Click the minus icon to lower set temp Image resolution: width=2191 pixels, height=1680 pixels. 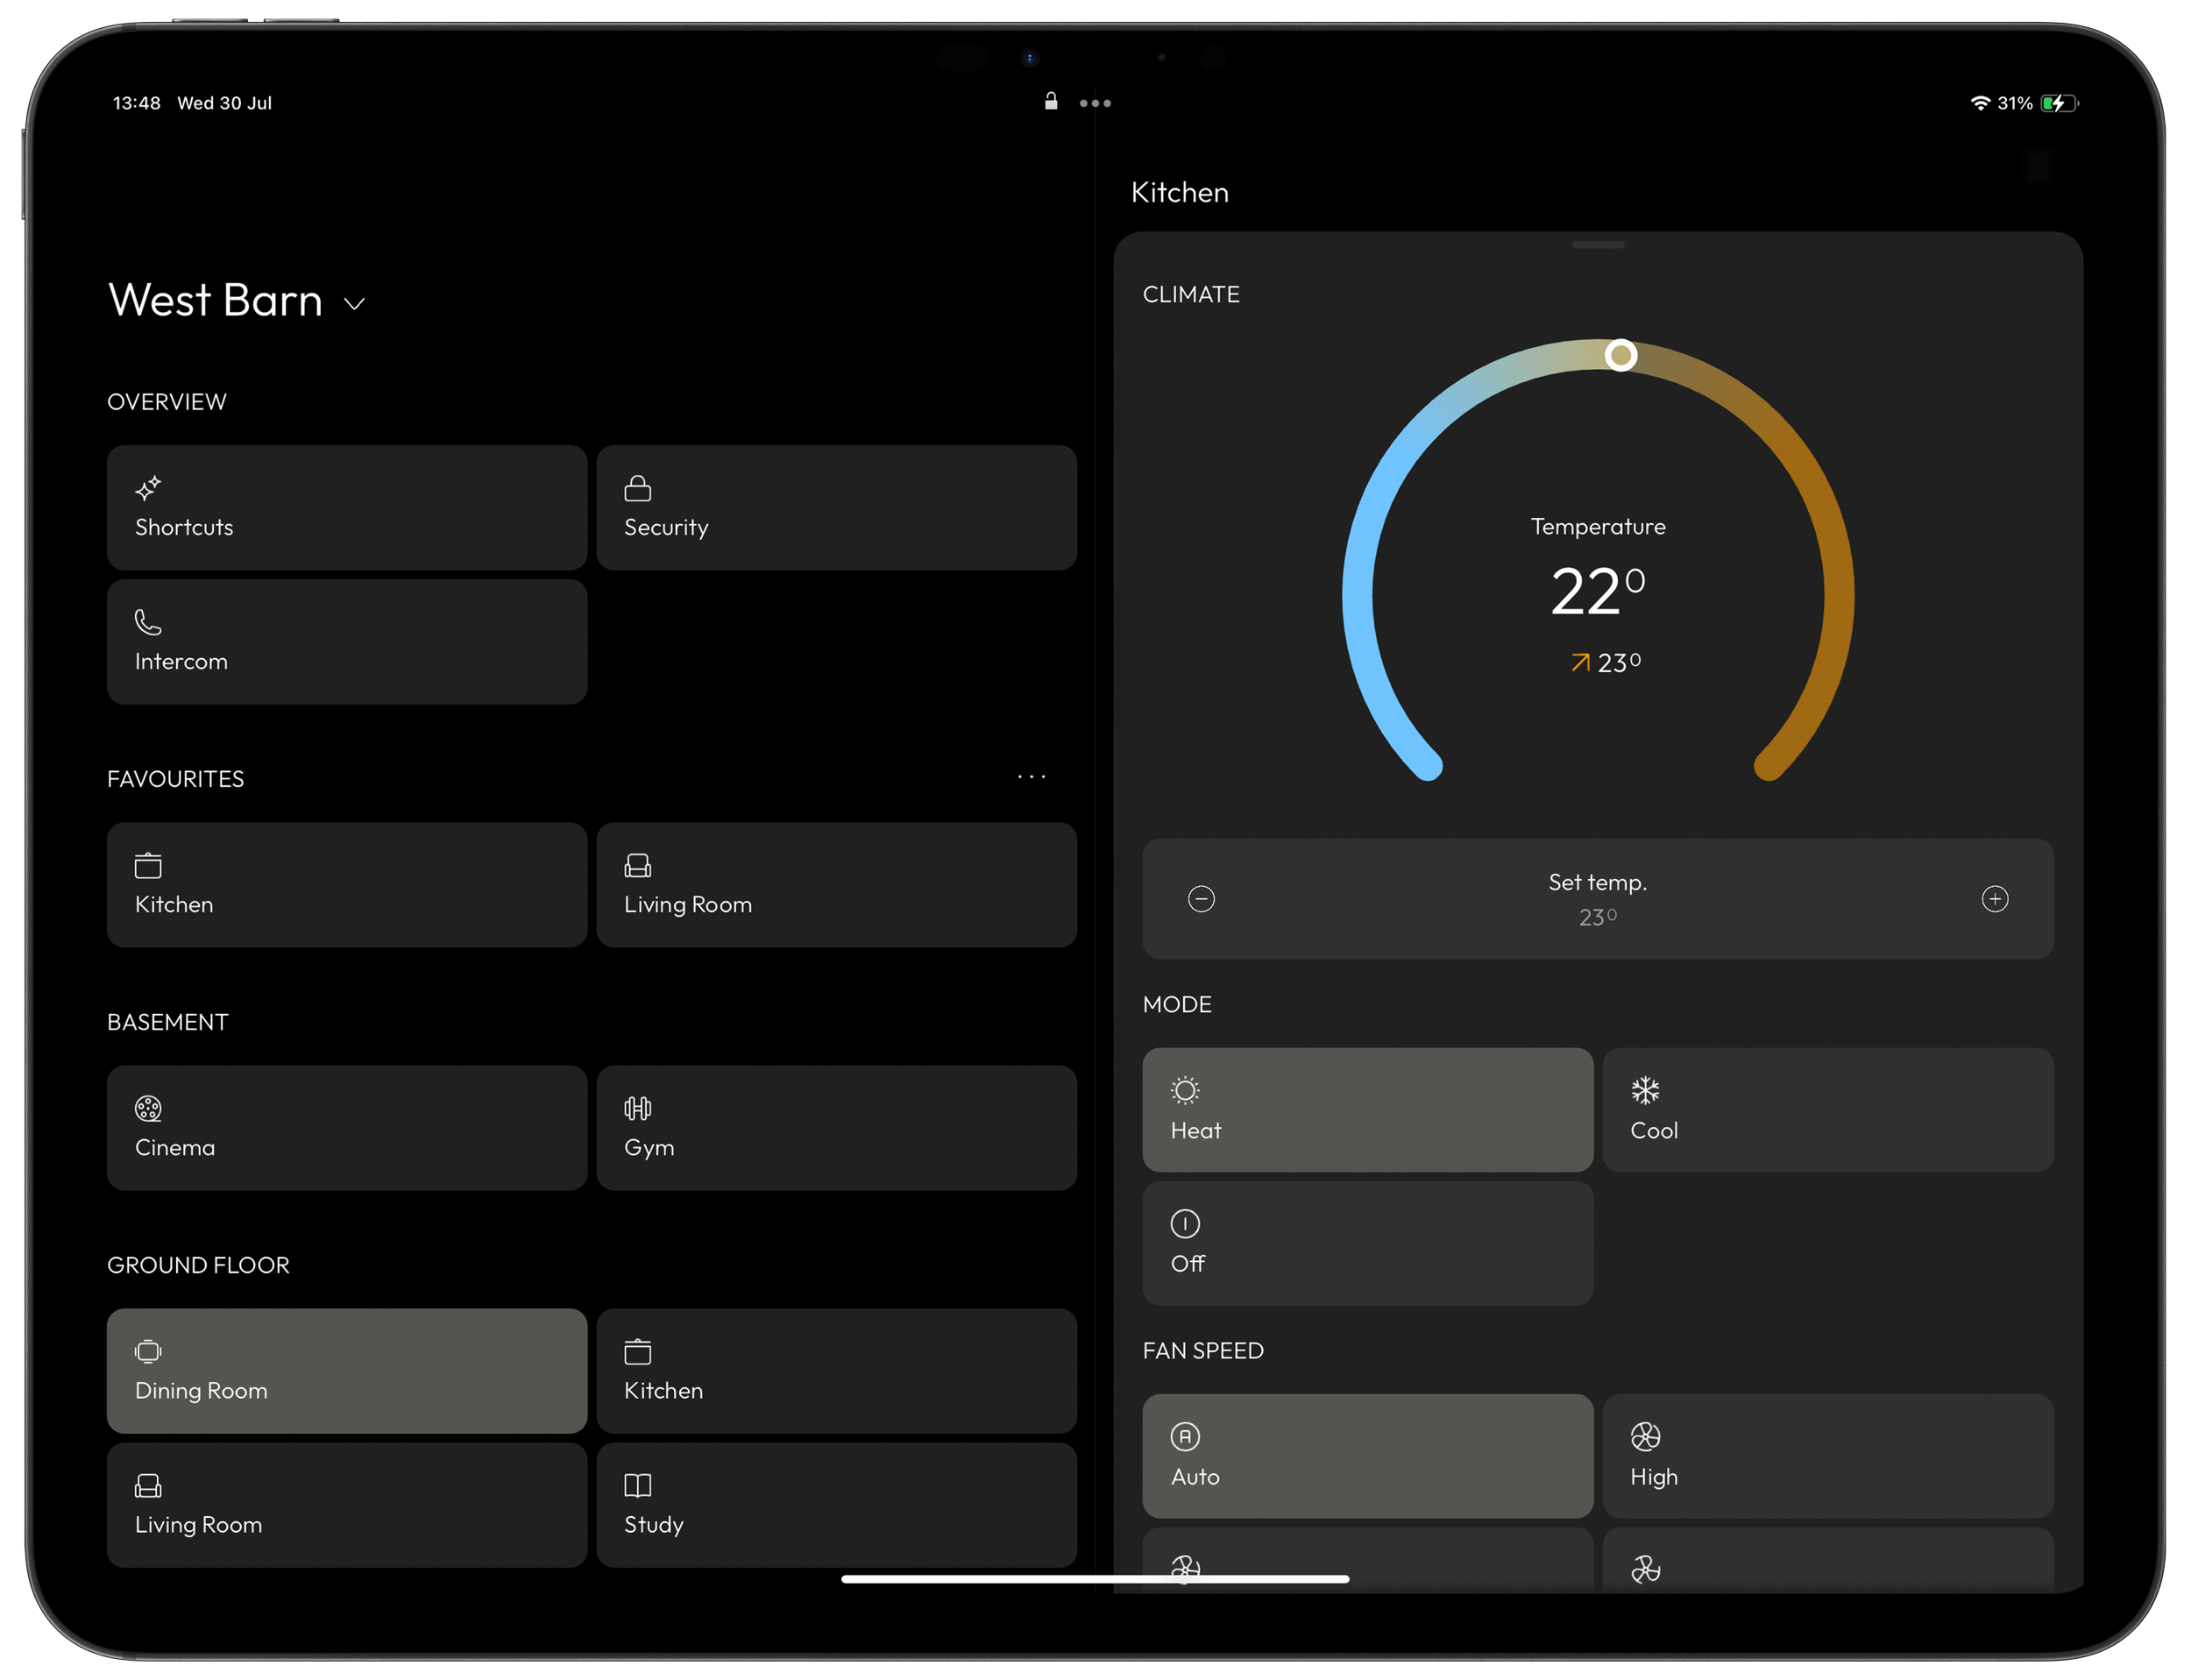(1201, 899)
